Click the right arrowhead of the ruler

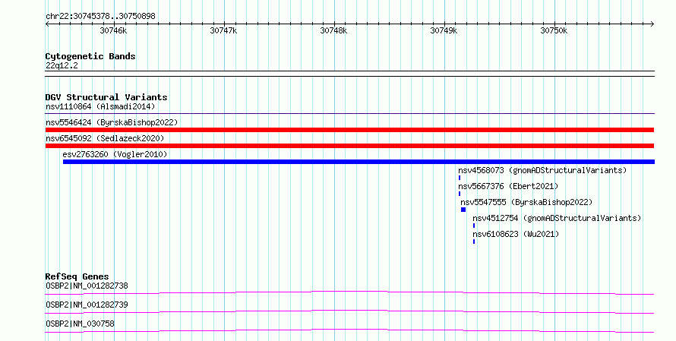[652, 24]
